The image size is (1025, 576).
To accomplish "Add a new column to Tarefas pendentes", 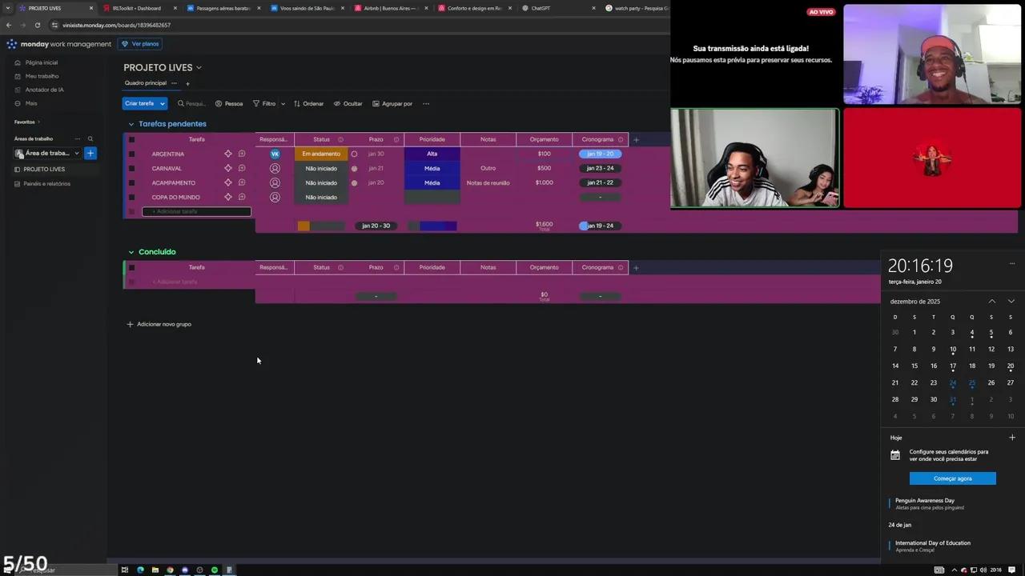I will click(x=637, y=139).
